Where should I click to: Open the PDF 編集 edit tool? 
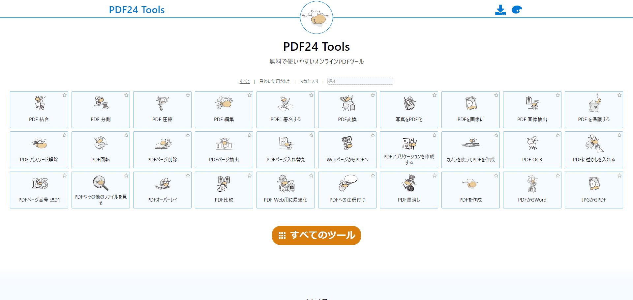click(224, 110)
